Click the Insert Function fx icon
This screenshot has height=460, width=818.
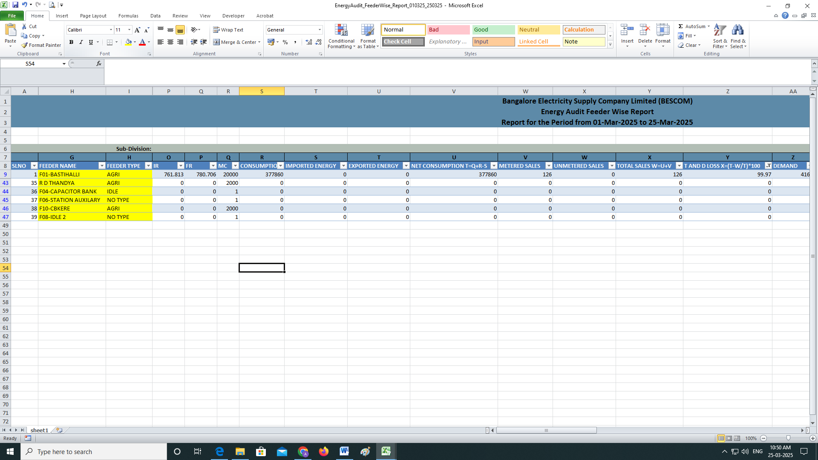[x=98, y=63]
